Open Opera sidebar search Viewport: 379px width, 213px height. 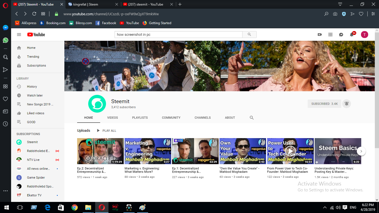5,57
